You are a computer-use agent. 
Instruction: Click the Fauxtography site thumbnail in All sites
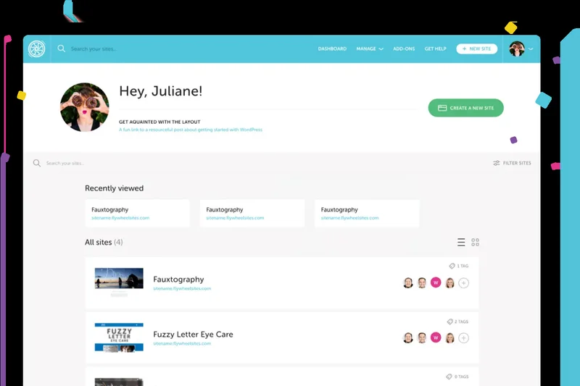[x=119, y=282]
